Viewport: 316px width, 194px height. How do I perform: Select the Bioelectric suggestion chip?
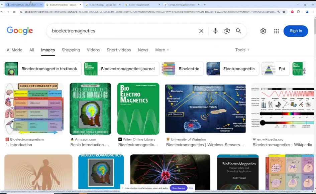(x=183, y=69)
